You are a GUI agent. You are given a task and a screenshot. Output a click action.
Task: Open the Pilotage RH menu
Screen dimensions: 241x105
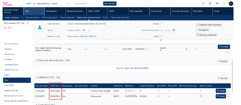[55, 11]
